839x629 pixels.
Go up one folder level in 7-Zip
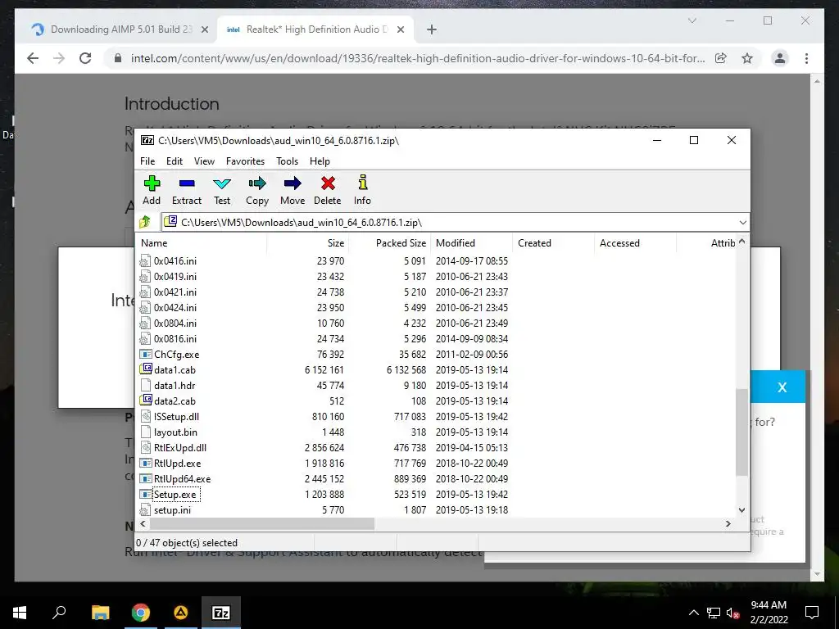pos(145,222)
